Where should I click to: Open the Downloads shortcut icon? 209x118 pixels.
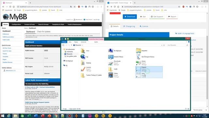point(111,63)
